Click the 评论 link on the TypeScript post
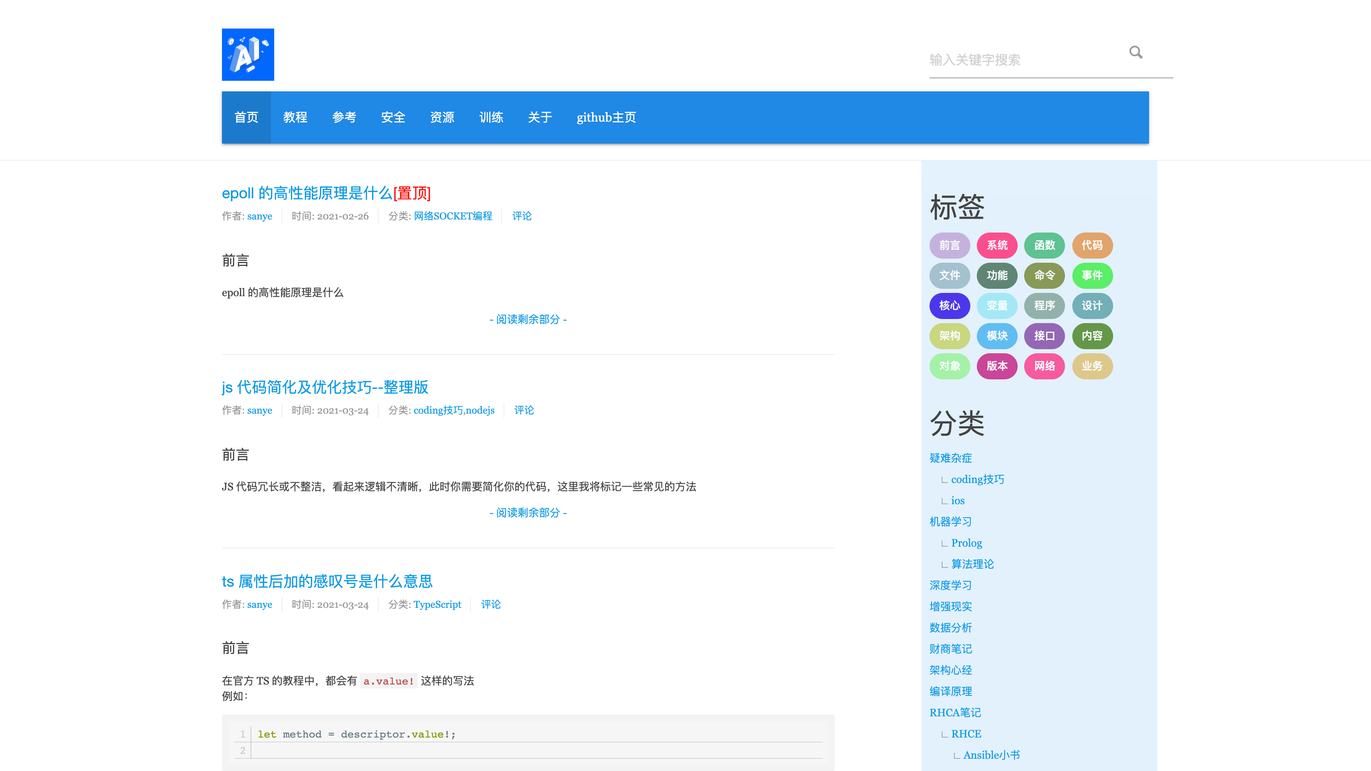Screen dimensions: 1371x771 point(490,605)
